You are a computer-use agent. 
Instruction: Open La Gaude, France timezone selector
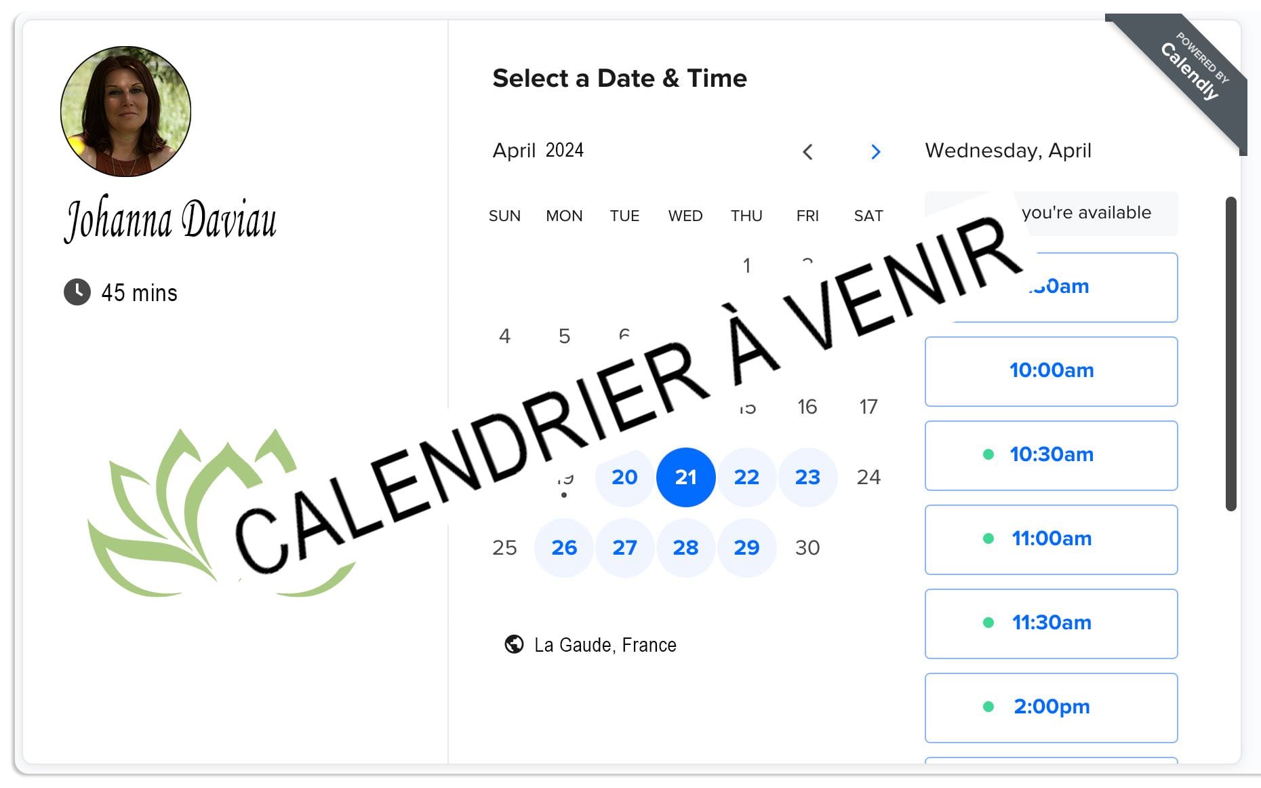click(x=605, y=645)
